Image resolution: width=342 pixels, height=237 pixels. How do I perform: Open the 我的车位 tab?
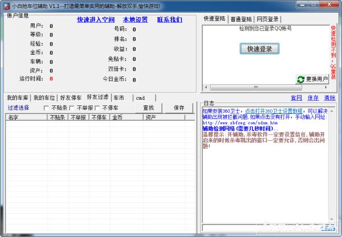point(44,97)
